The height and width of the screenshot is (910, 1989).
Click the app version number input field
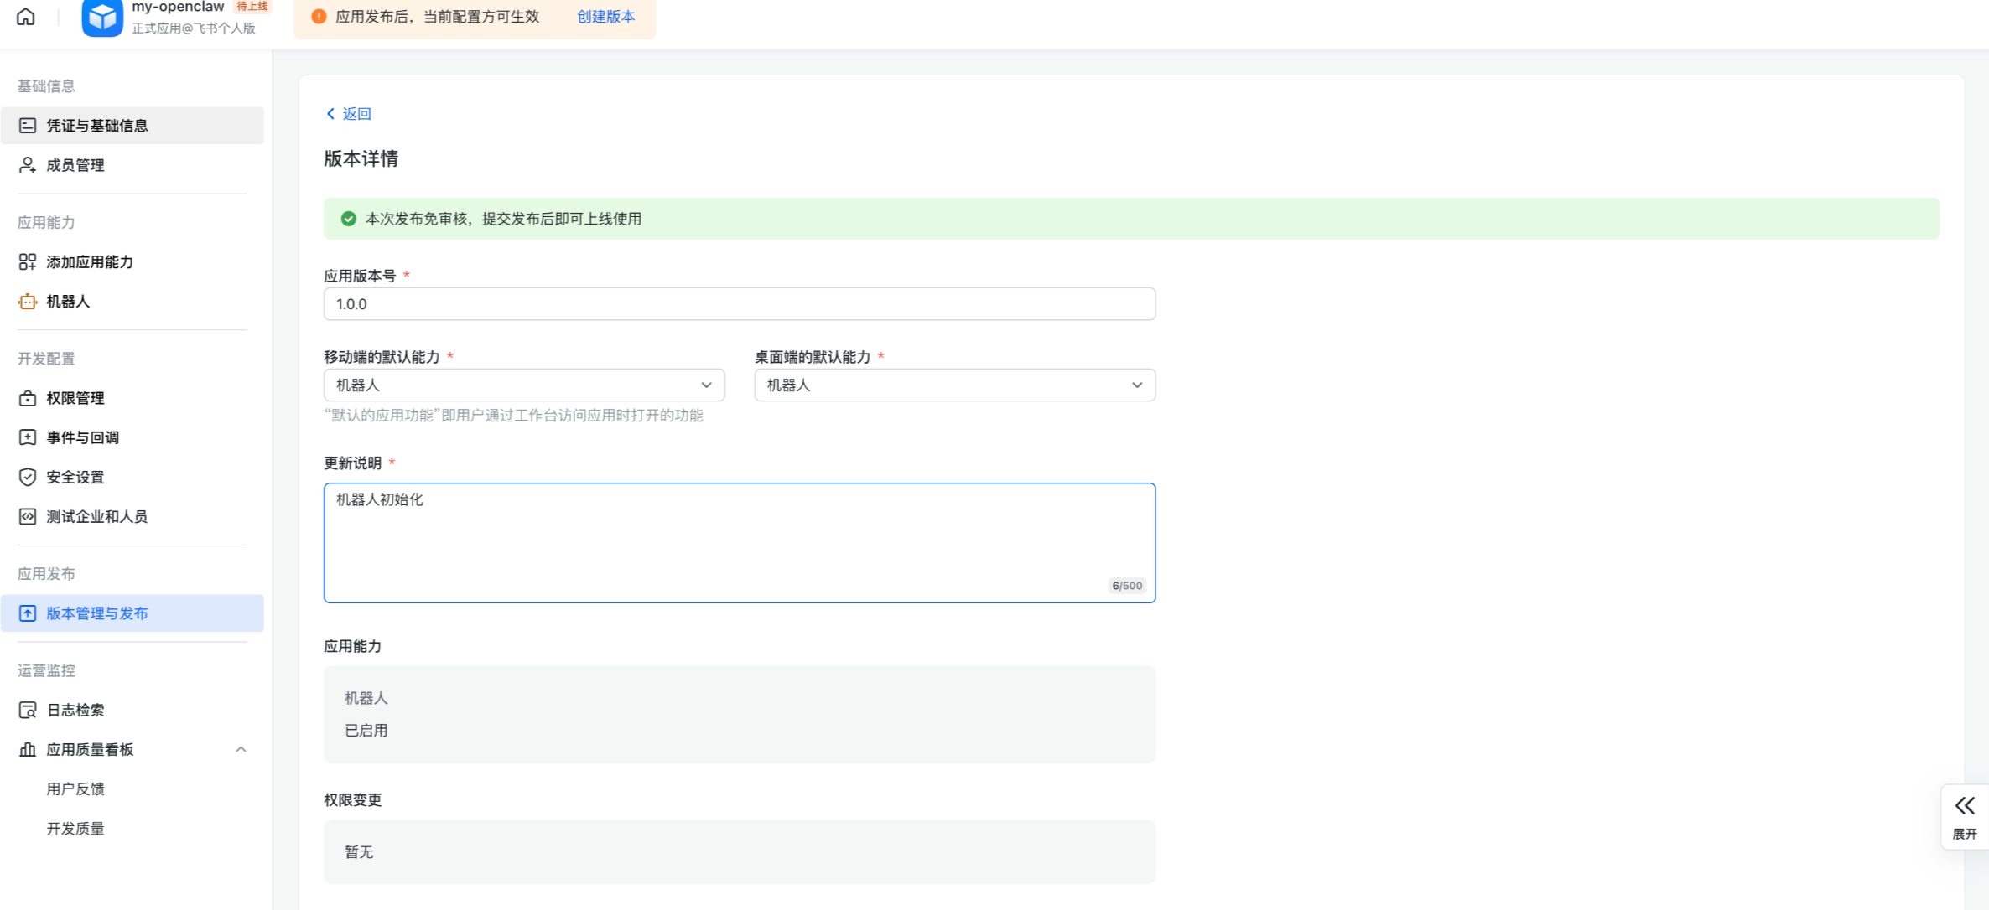point(739,304)
